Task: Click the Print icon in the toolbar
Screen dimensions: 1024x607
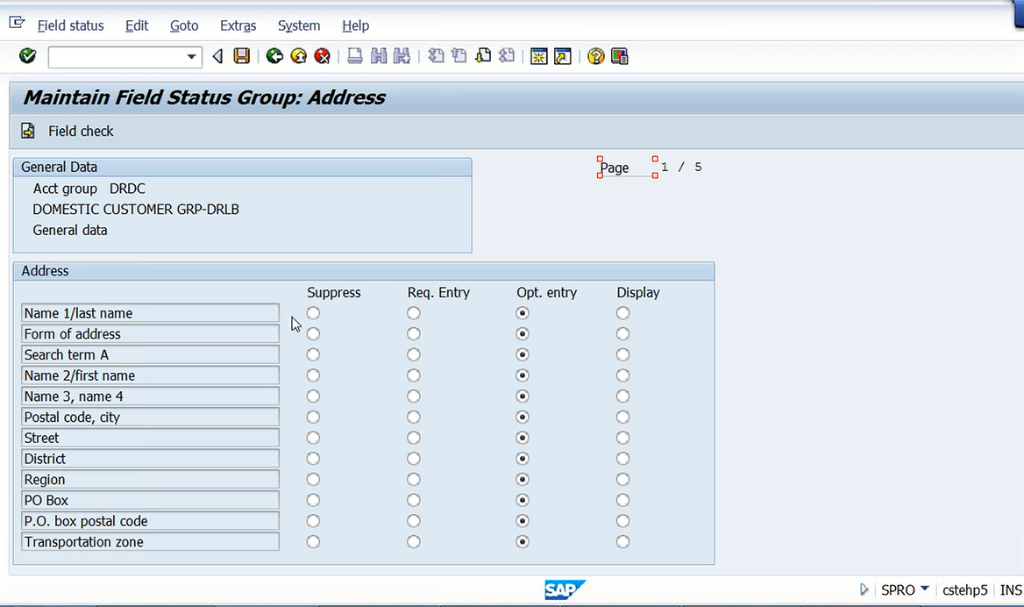Action: tap(354, 56)
